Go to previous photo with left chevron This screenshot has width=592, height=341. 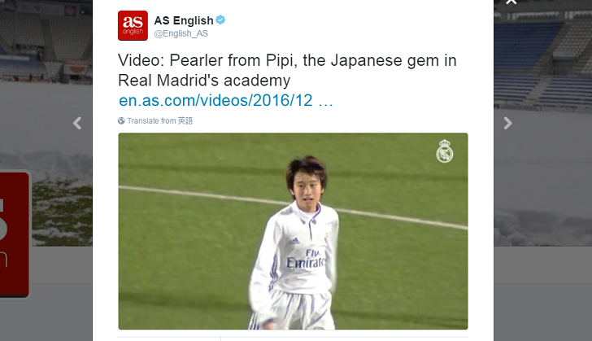coord(77,123)
